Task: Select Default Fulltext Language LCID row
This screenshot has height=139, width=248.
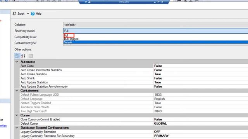Action: [x=86, y=95]
